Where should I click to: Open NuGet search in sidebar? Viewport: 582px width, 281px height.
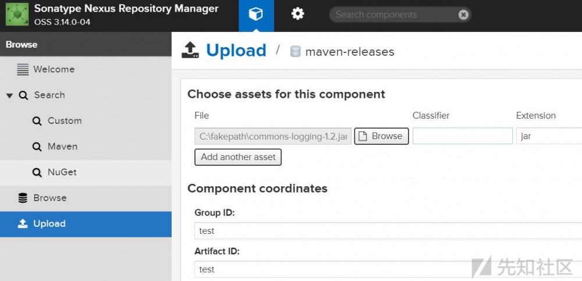point(86,172)
